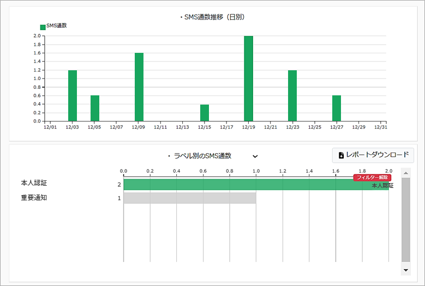
Task: Select the 重要通知 gray bar
Action: click(x=190, y=198)
